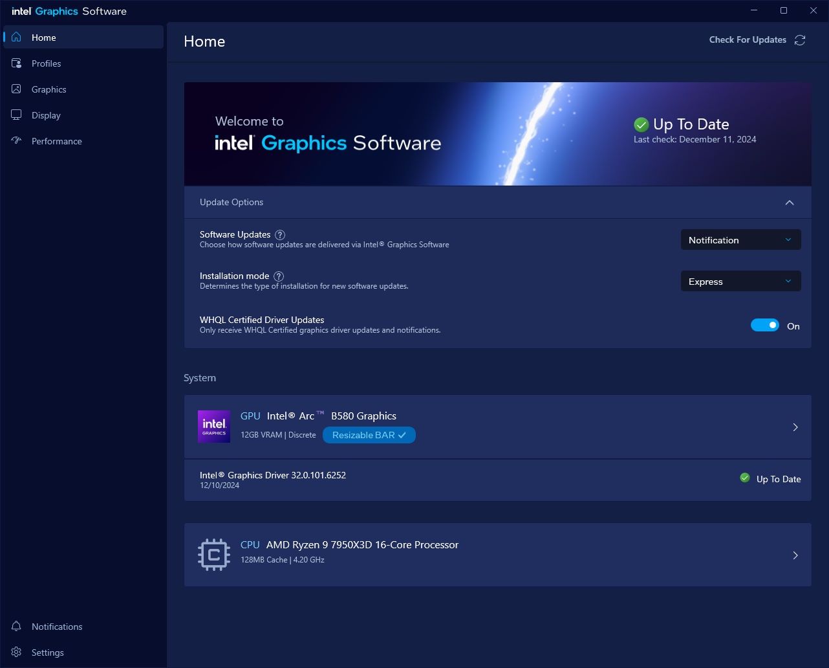Click the Profiles sidebar icon
Image resolution: width=829 pixels, height=668 pixels.
pos(16,63)
